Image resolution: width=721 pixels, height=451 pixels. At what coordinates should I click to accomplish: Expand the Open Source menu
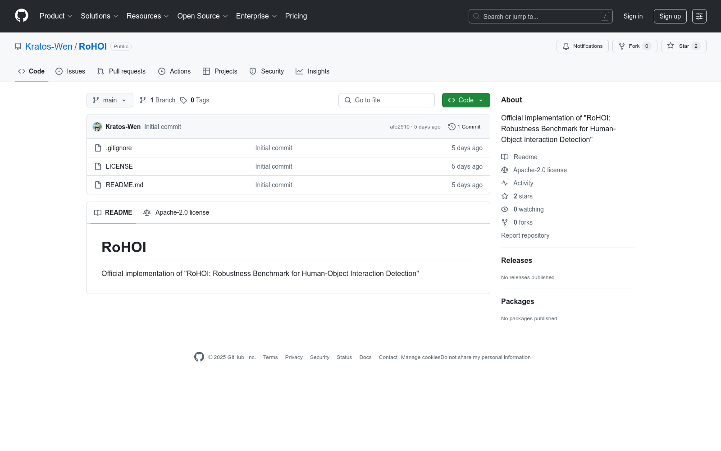point(203,16)
